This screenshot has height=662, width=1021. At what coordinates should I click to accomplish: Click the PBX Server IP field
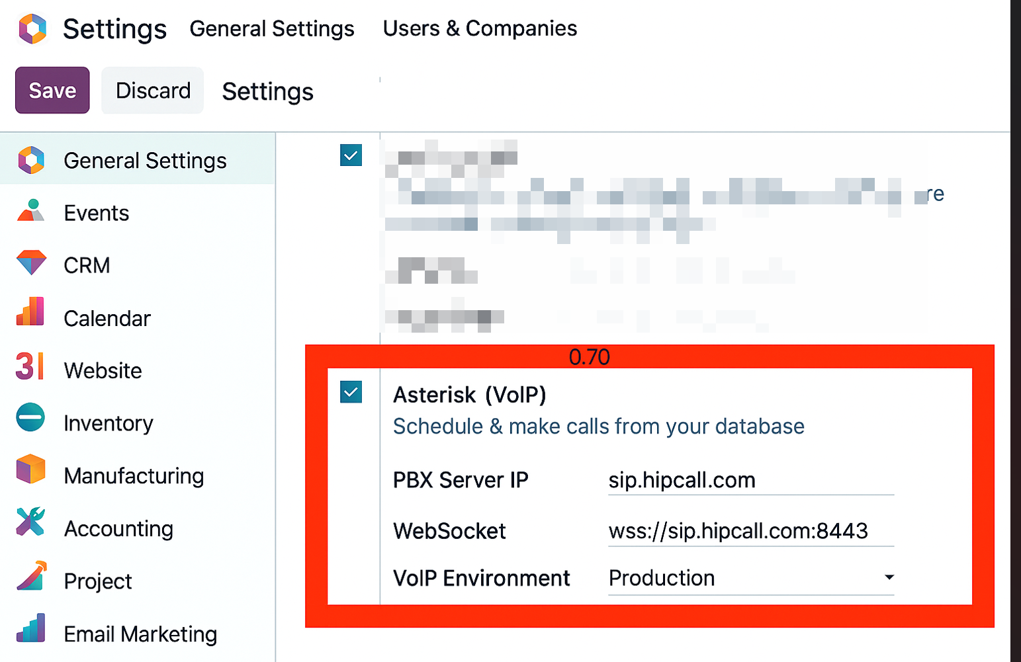(751, 480)
